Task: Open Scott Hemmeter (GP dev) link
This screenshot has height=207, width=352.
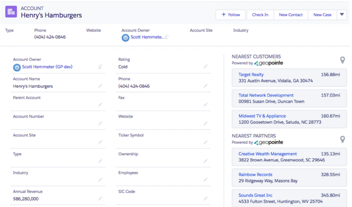Action: pos(47,67)
